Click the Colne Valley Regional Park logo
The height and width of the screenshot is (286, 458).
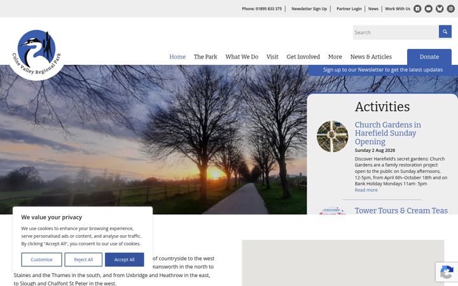point(37,53)
